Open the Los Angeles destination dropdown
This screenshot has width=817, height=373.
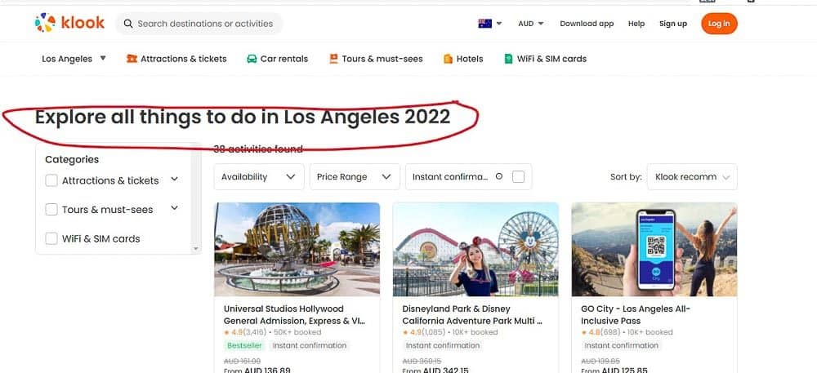(x=74, y=59)
